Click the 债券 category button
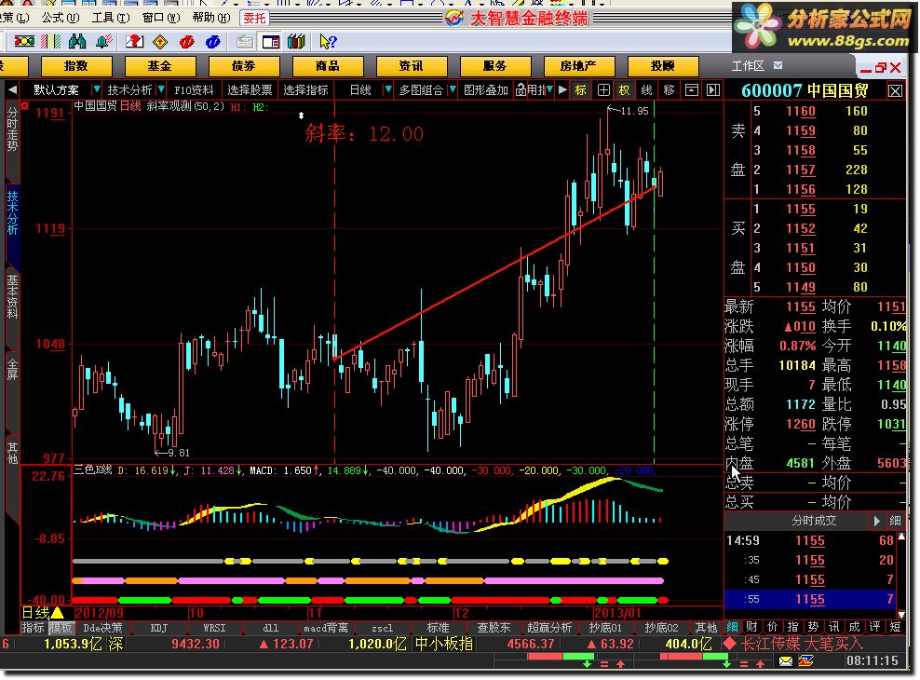 pos(244,66)
